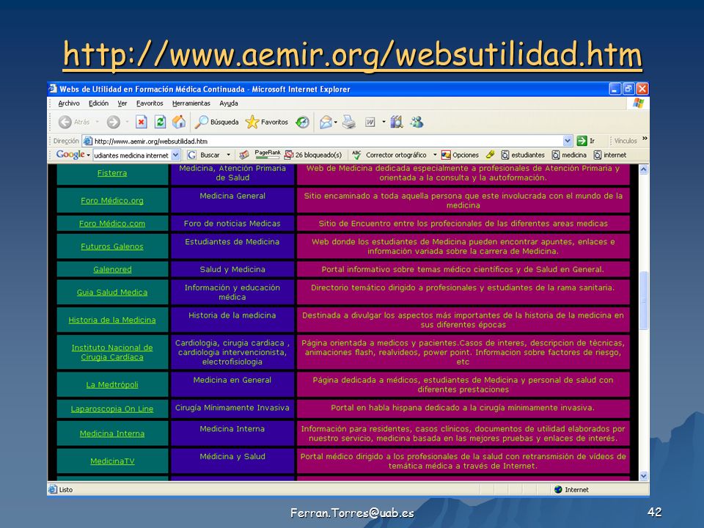Viewport: 704px width, 528px height.
Task: Click the PageRank indicator
Action: point(267,155)
